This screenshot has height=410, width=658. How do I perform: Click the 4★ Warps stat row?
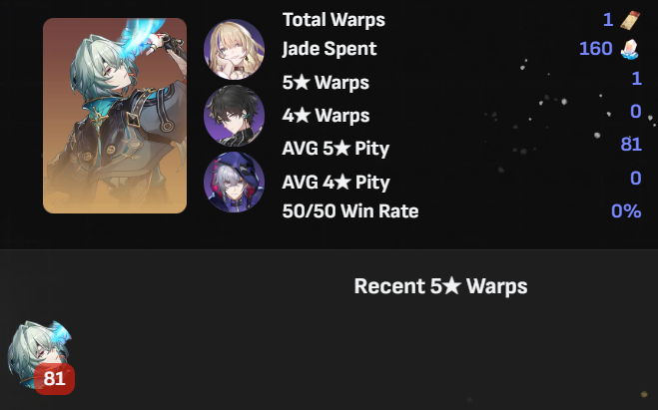(x=461, y=115)
